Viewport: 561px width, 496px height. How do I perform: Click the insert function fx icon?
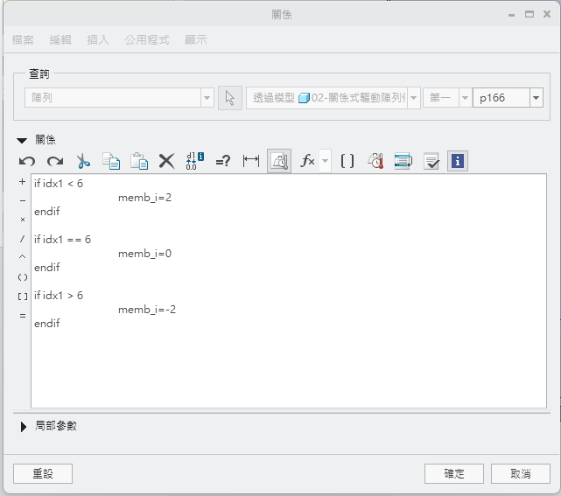[x=307, y=161]
